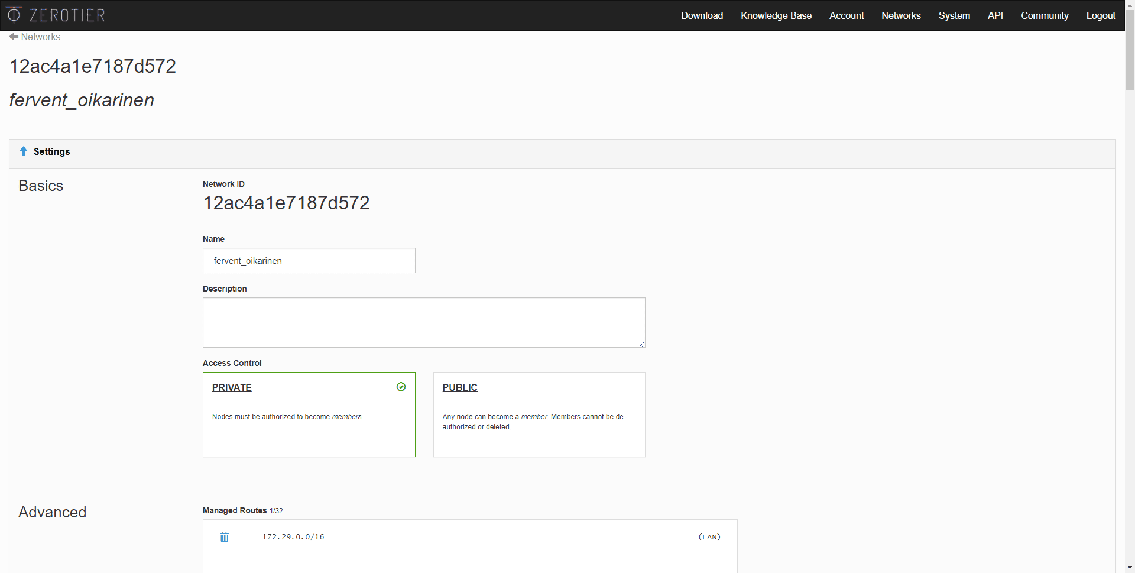Click the Network ID value 12ac4a1e7187d572 in Basics

click(x=286, y=203)
